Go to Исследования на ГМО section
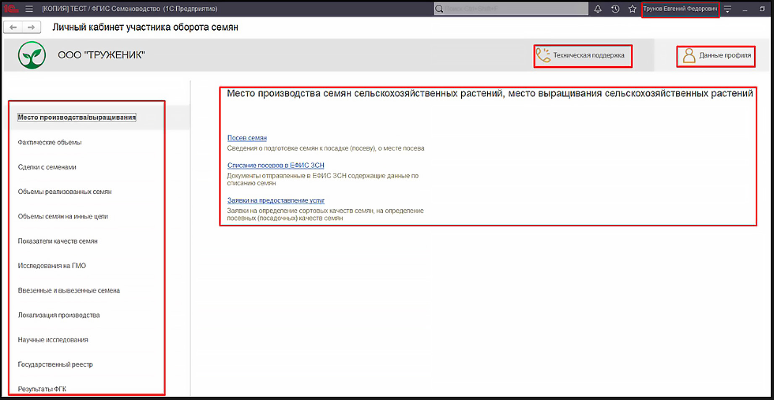774x400 pixels. tap(52, 266)
